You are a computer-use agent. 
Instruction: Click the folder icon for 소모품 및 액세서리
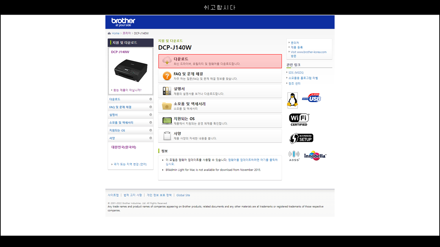[167, 106]
